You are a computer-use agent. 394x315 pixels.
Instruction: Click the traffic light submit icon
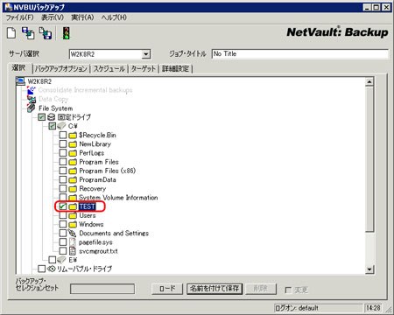pos(67,33)
